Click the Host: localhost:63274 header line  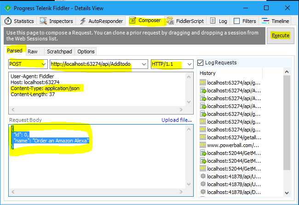click(x=35, y=82)
